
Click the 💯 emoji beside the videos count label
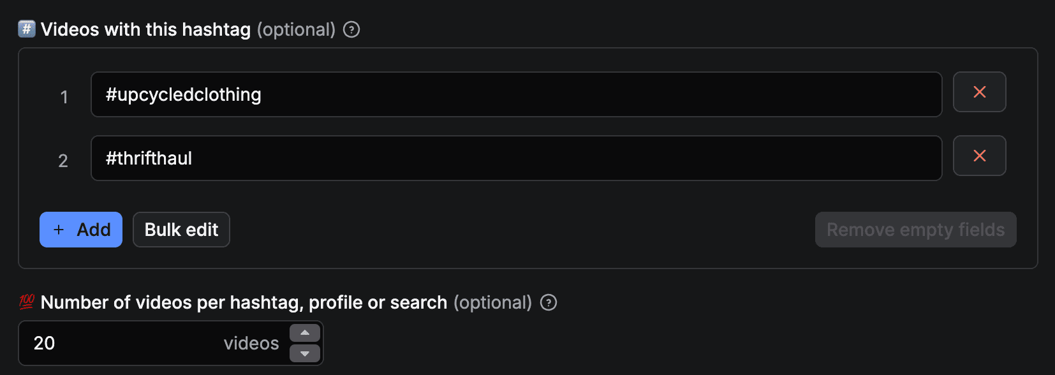(x=27, y=302)
